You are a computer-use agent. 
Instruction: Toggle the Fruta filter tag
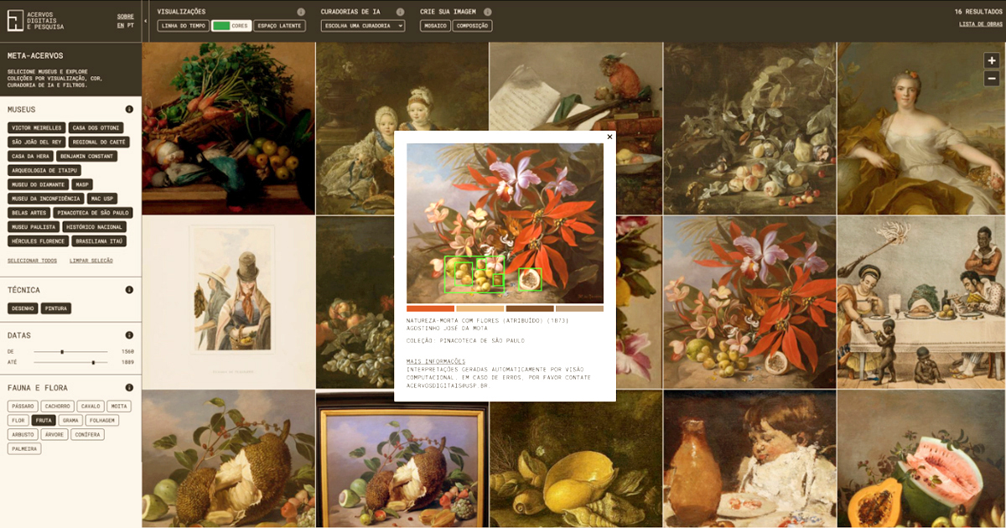pyautogui.click(x=43, y=420)
